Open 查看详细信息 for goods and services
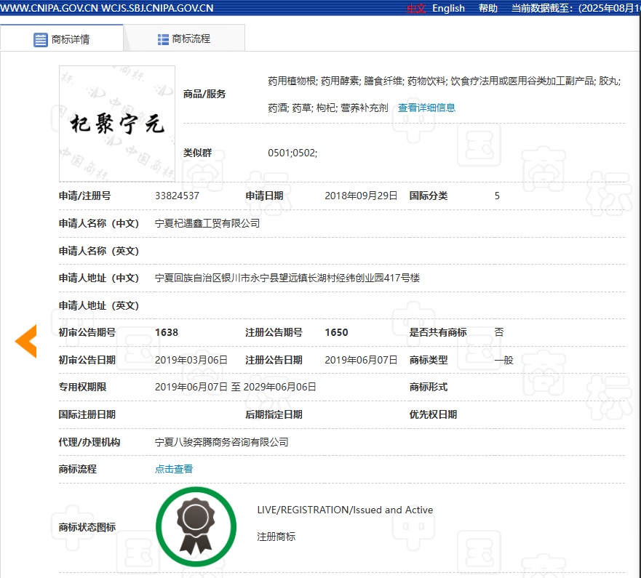The height and width of the screenshot is (578, 641). click(x=426, y=108)
